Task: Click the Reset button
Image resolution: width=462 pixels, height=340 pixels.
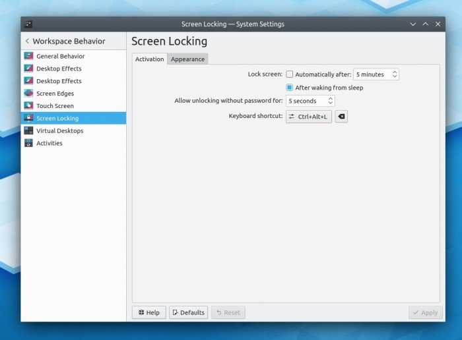Action: click(x=228, y=312)
